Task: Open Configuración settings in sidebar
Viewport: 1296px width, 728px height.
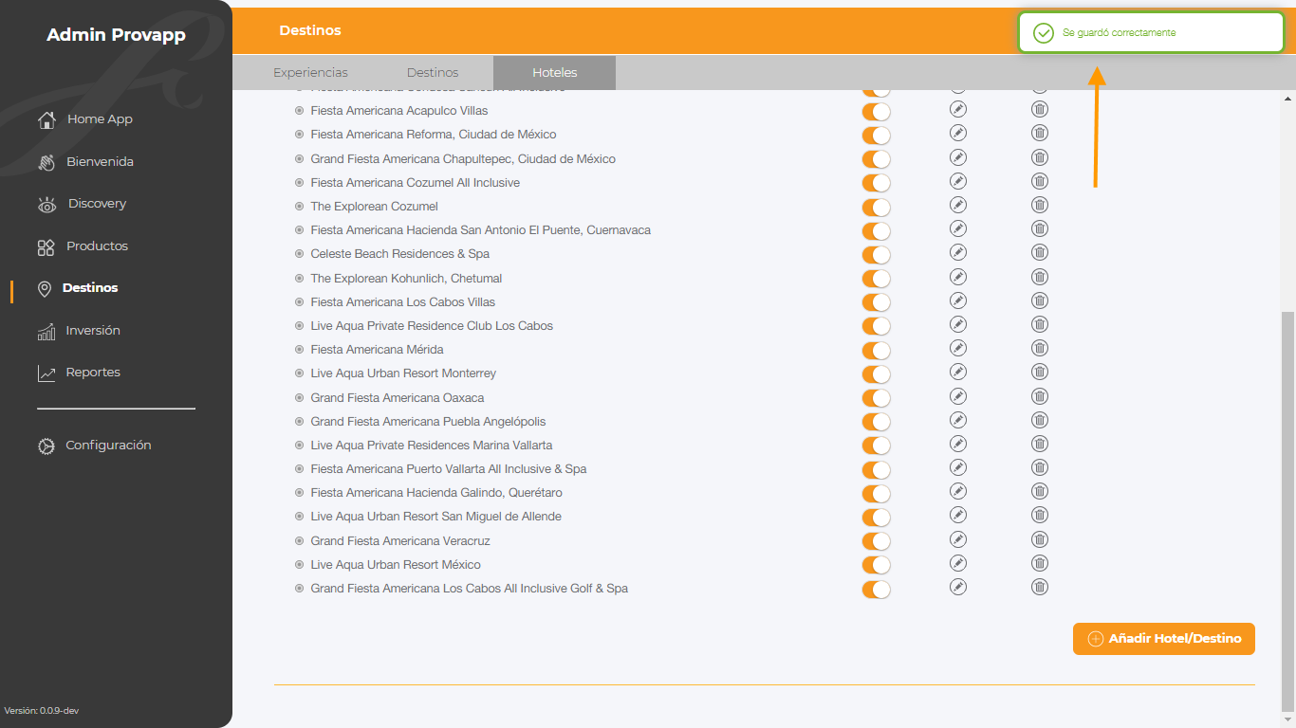Action: [x=93, y=446]
